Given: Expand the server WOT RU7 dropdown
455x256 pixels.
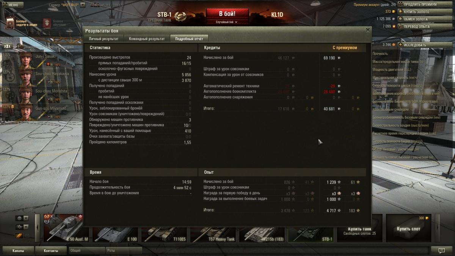Looking at the screenshot, I should [83, 5].
